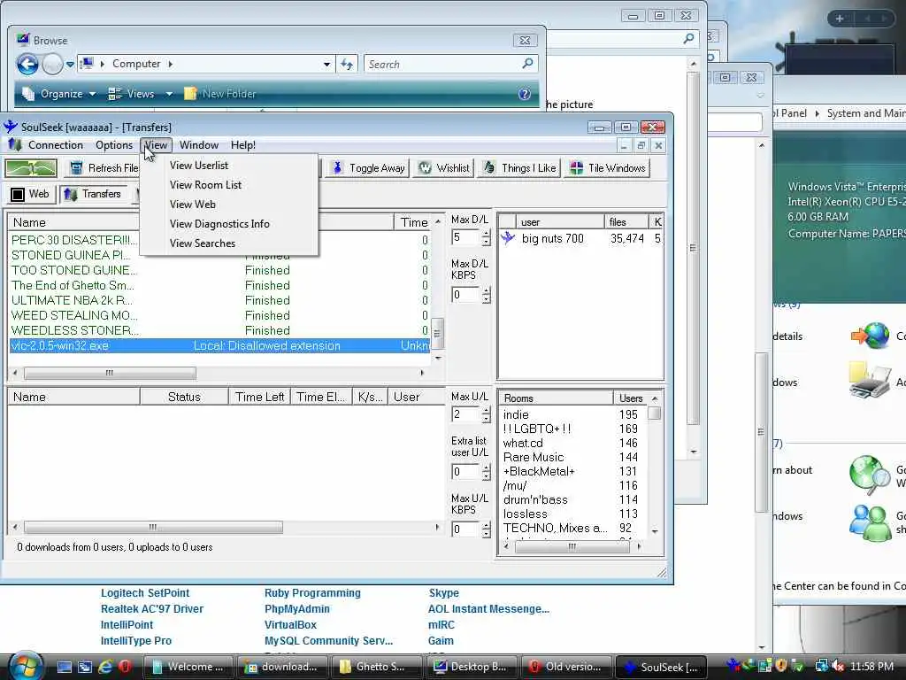This screenshot has width=906, height=680.
Task: Click the Max U/L KBPS spinner arrows
Action: tap(486, 529)
